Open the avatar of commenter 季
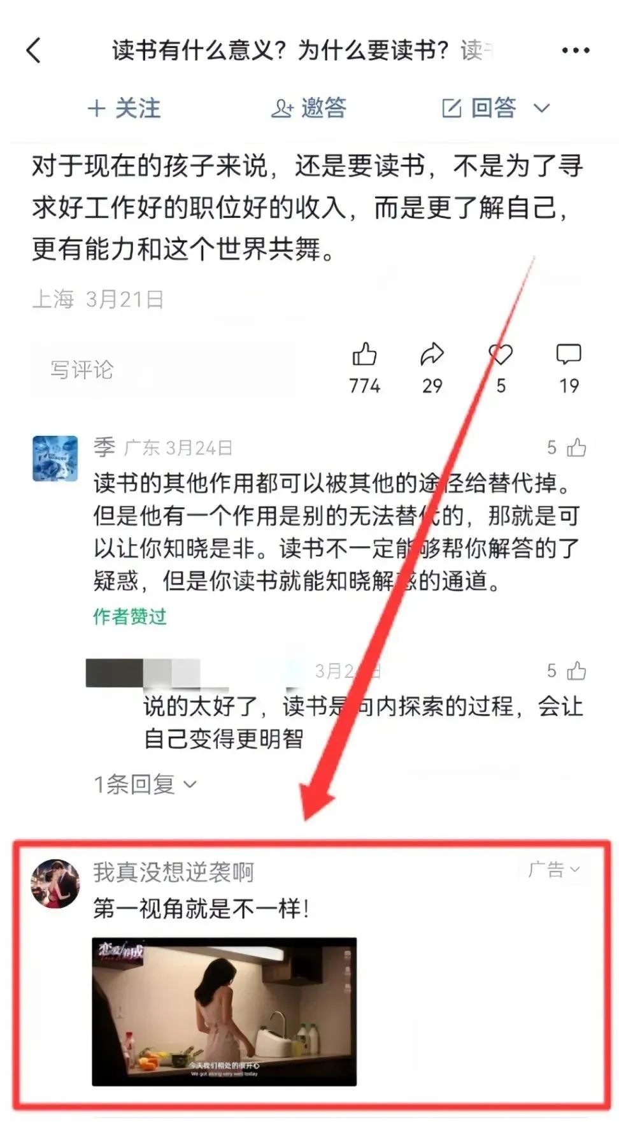619x1138 pixels. pos(55,458)
